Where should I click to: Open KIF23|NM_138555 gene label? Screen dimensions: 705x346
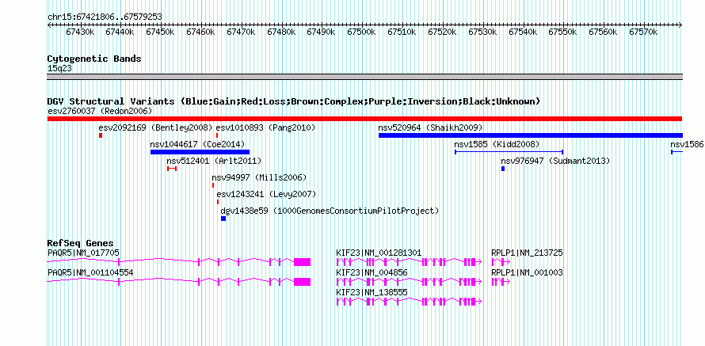(372, 292)
